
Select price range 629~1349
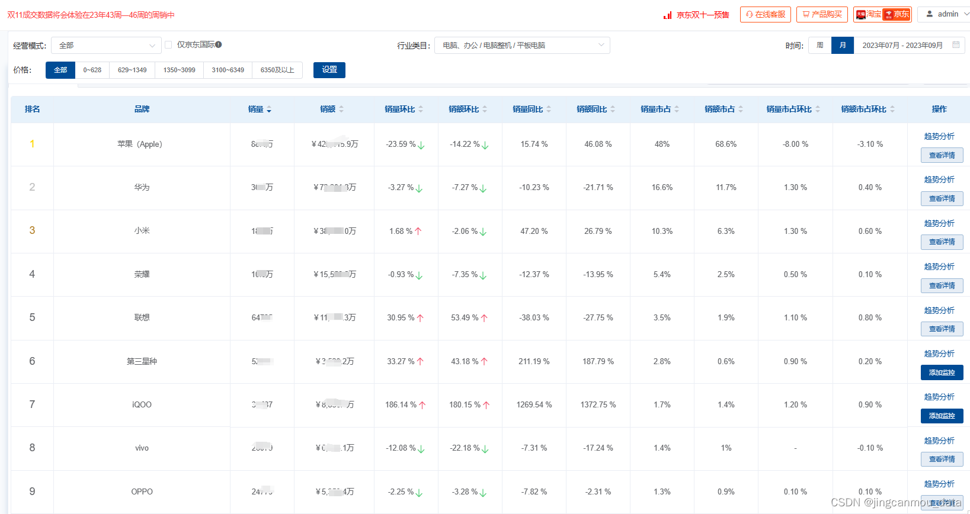(132, 70)
